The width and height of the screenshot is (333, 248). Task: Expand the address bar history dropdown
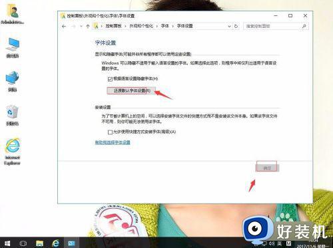[x=229, y=26]
